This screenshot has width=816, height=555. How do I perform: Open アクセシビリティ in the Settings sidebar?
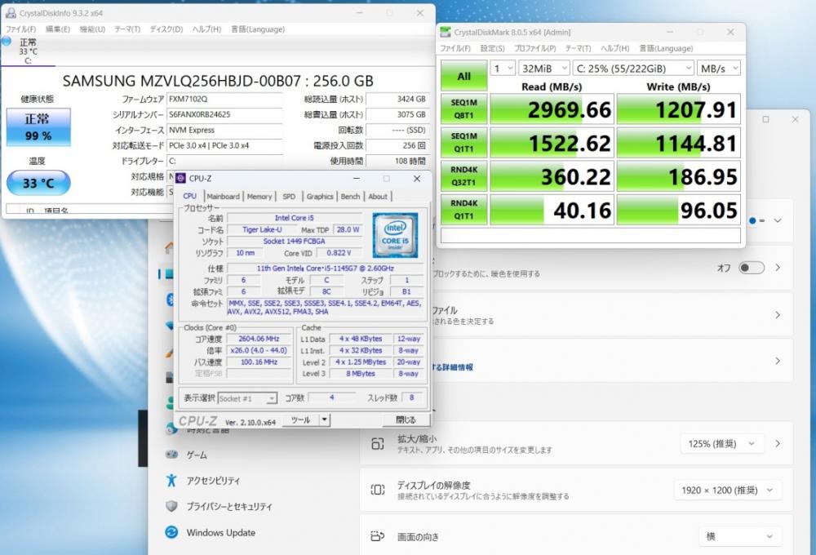(213, 481)
